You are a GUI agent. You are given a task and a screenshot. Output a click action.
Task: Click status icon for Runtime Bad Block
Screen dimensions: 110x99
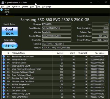4,78
